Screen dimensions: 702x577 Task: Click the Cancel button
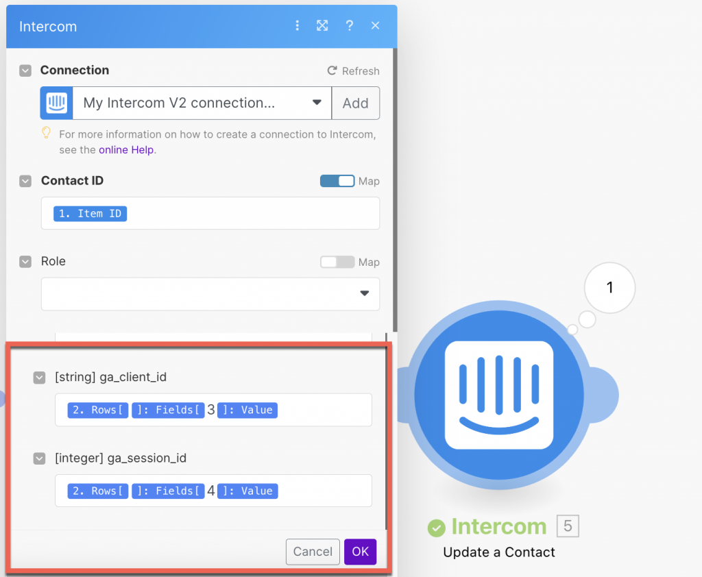pos(313,552)
